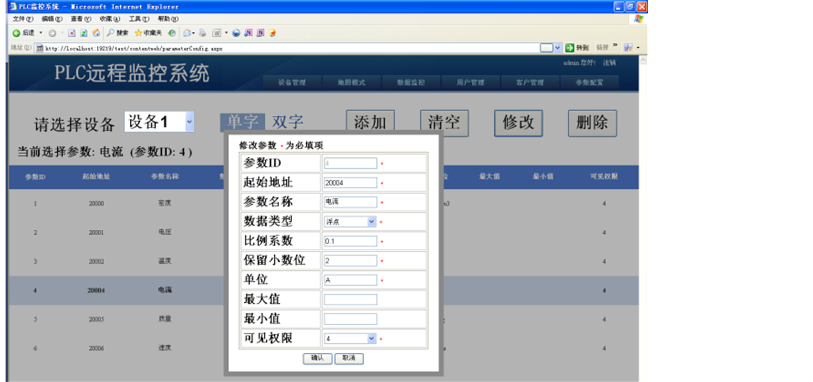Open the 工具 menu in menu bar
813x382 pixels.
tap(138, 19)
